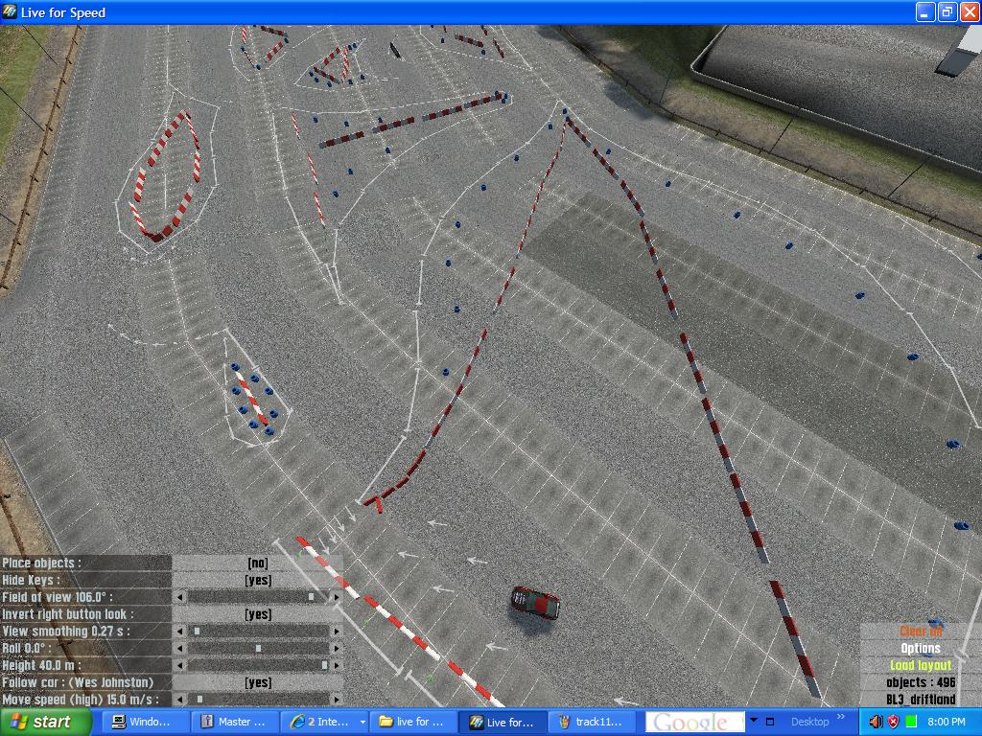Click the Live for Speed title bar icon
Screen dimensions: 982x736
point(10,11)
